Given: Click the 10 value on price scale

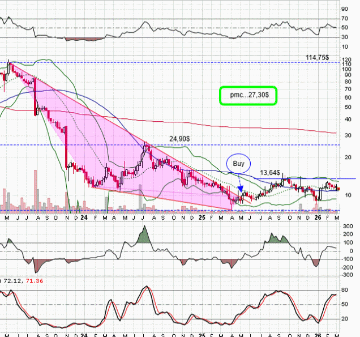Looking at the screenshot, I should pyautogui.click(x=344, y=194).
